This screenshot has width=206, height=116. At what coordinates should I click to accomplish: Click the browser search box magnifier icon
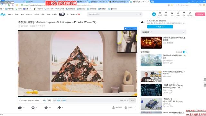[200, 5]
